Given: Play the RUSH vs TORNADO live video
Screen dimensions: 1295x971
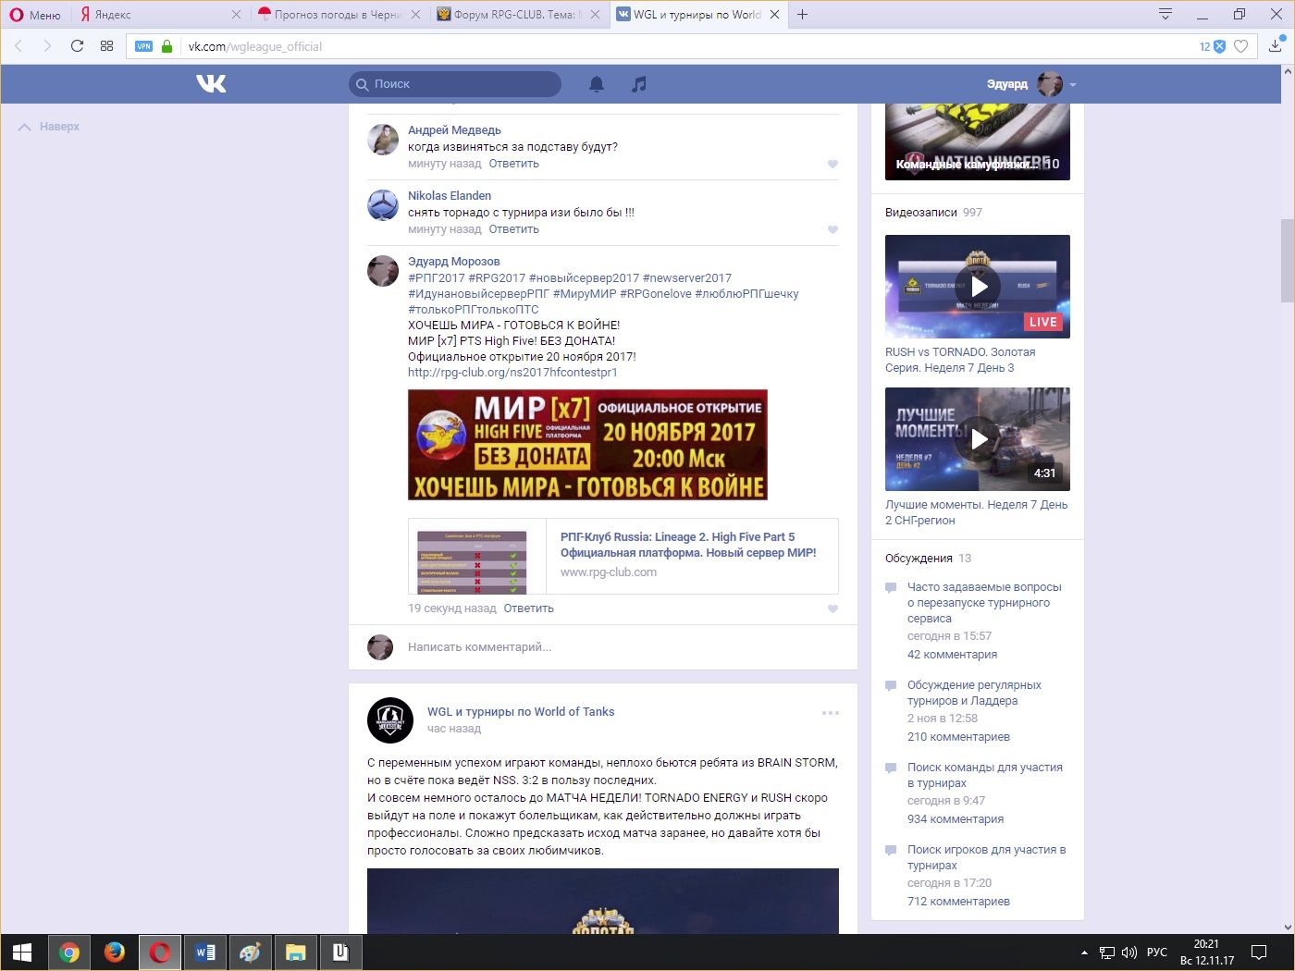Looking at the screenshot, I should (978, 287).
